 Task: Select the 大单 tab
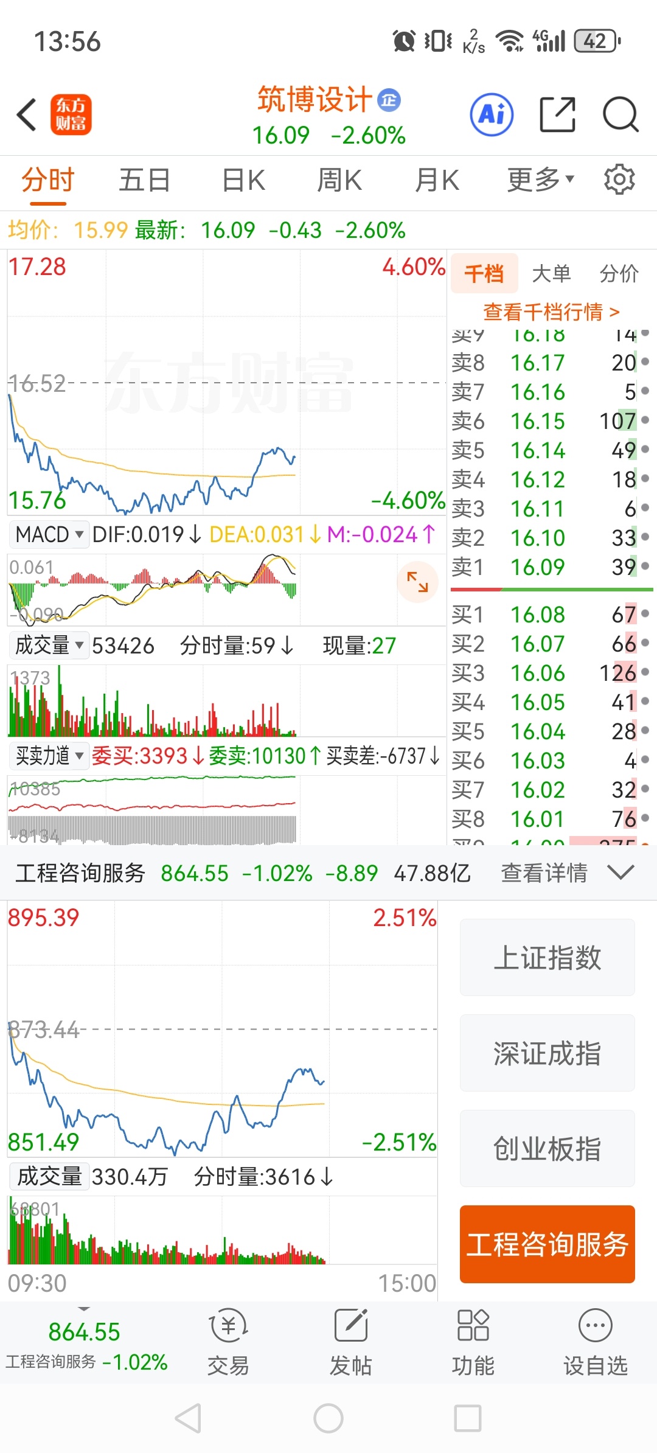[551, 273]
